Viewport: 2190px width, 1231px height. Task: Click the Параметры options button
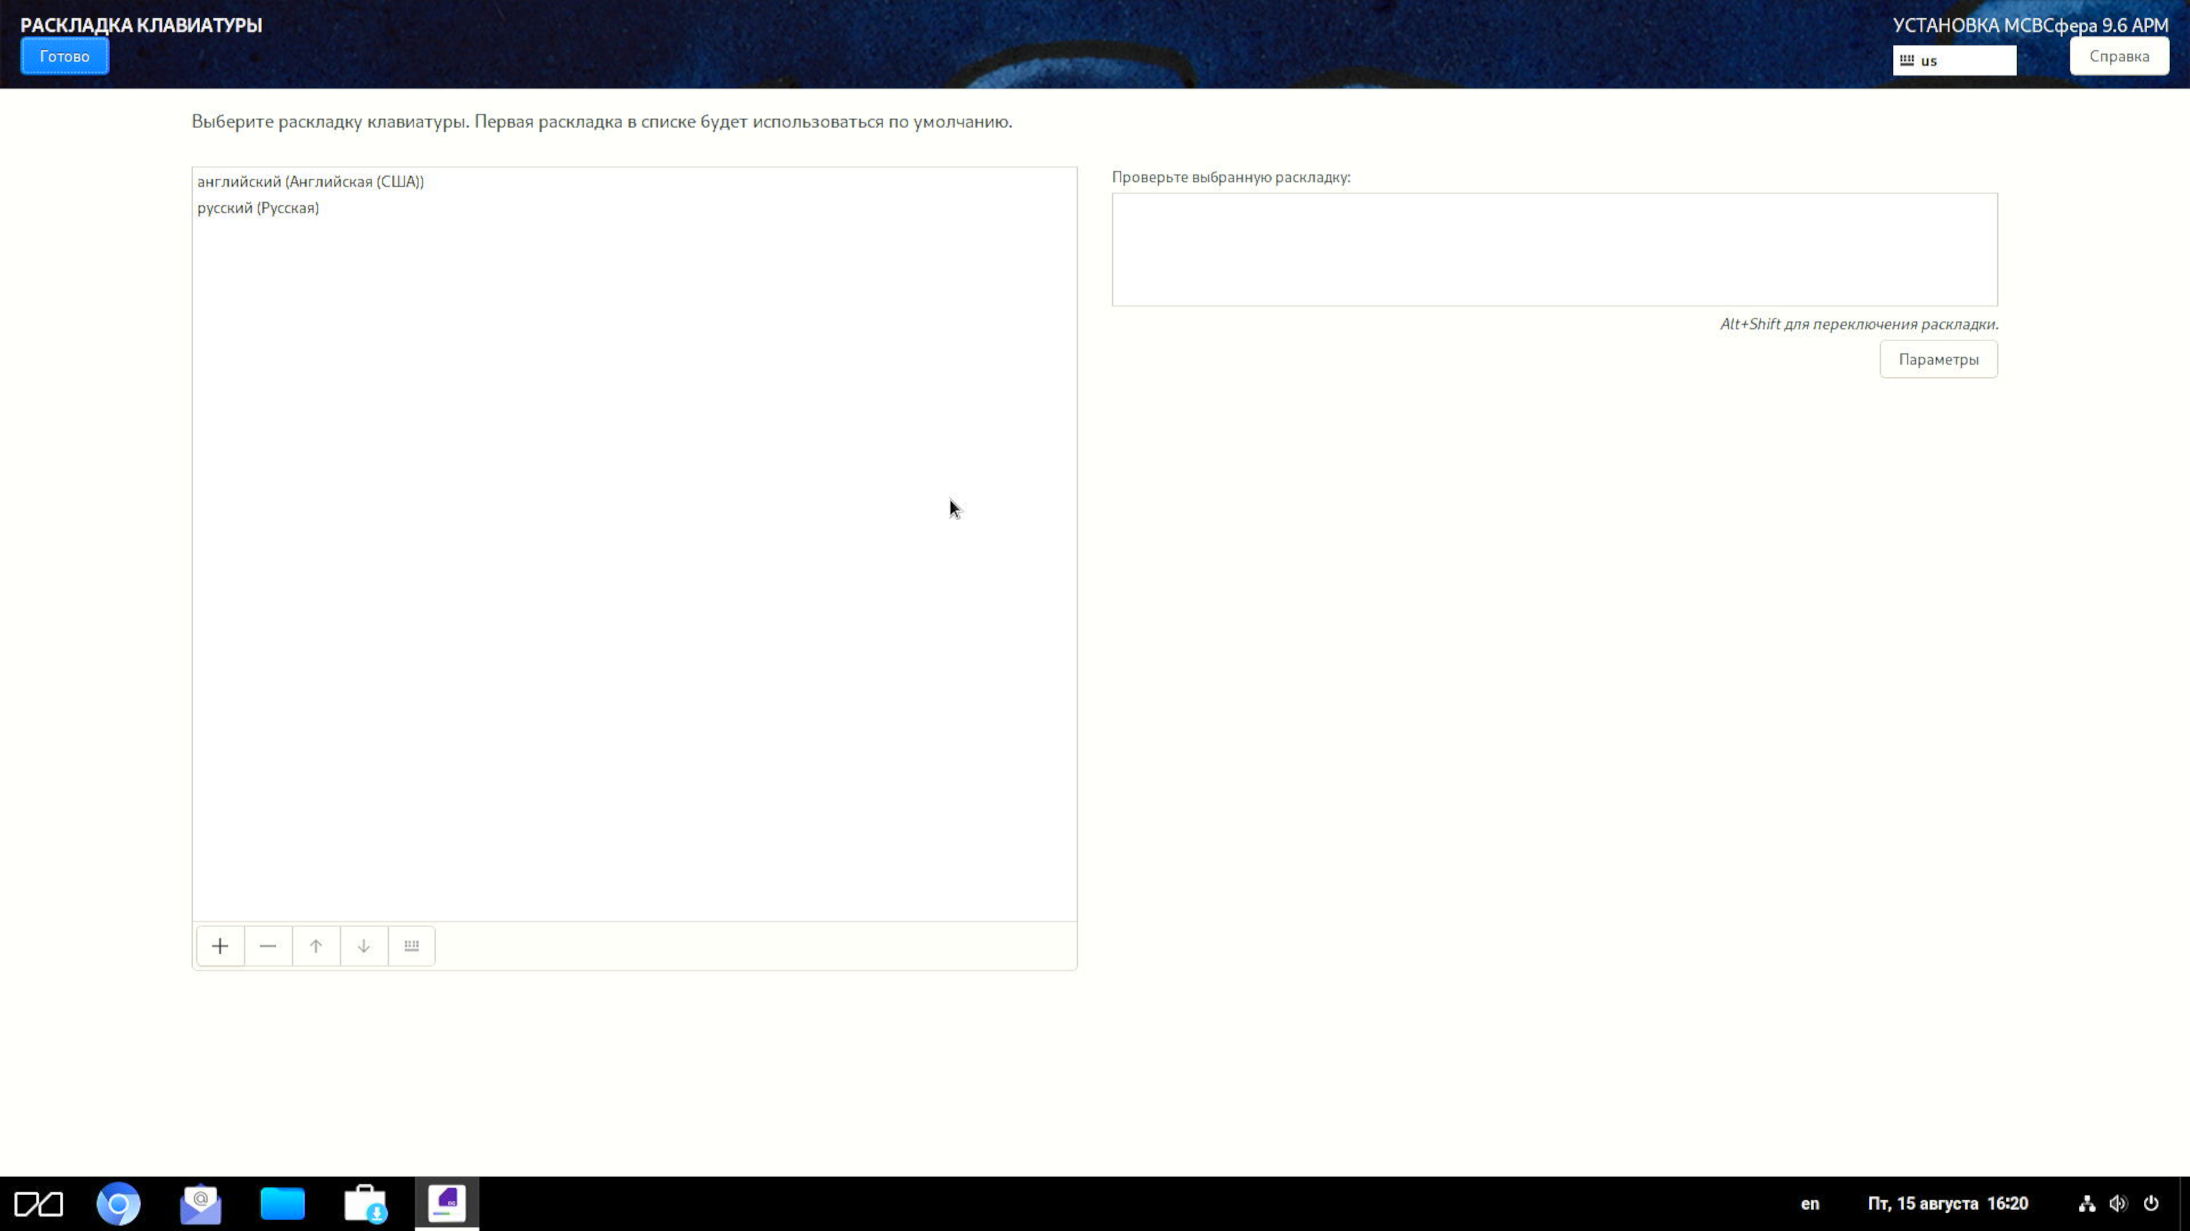1938,360
